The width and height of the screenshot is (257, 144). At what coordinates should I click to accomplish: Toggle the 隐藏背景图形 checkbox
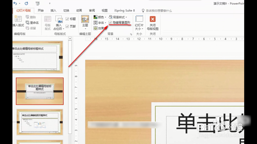pyautogui.click(x=110, y=23)
